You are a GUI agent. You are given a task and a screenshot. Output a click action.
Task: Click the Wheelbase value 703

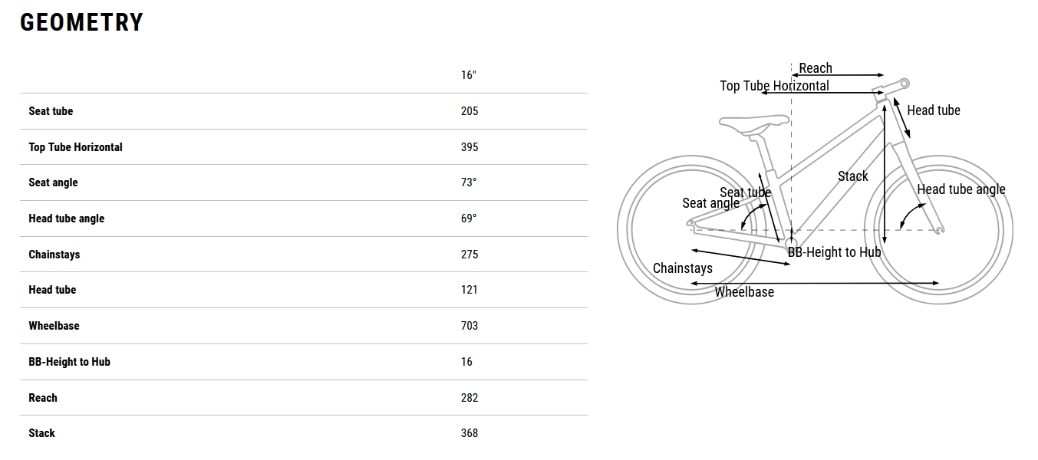[470, 326]
